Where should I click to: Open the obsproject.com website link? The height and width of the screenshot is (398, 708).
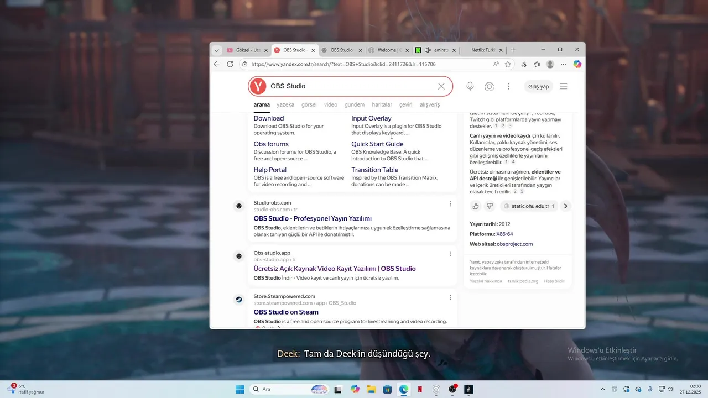click(514, 244)
